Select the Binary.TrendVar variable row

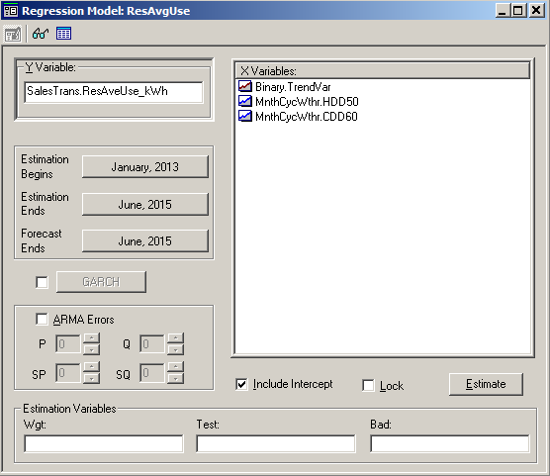(x=383, y=87)
